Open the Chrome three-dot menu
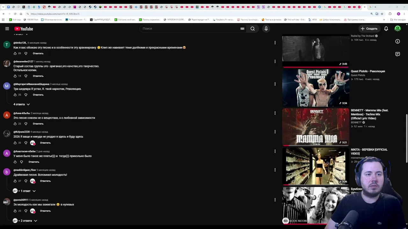 pos(404,14)
